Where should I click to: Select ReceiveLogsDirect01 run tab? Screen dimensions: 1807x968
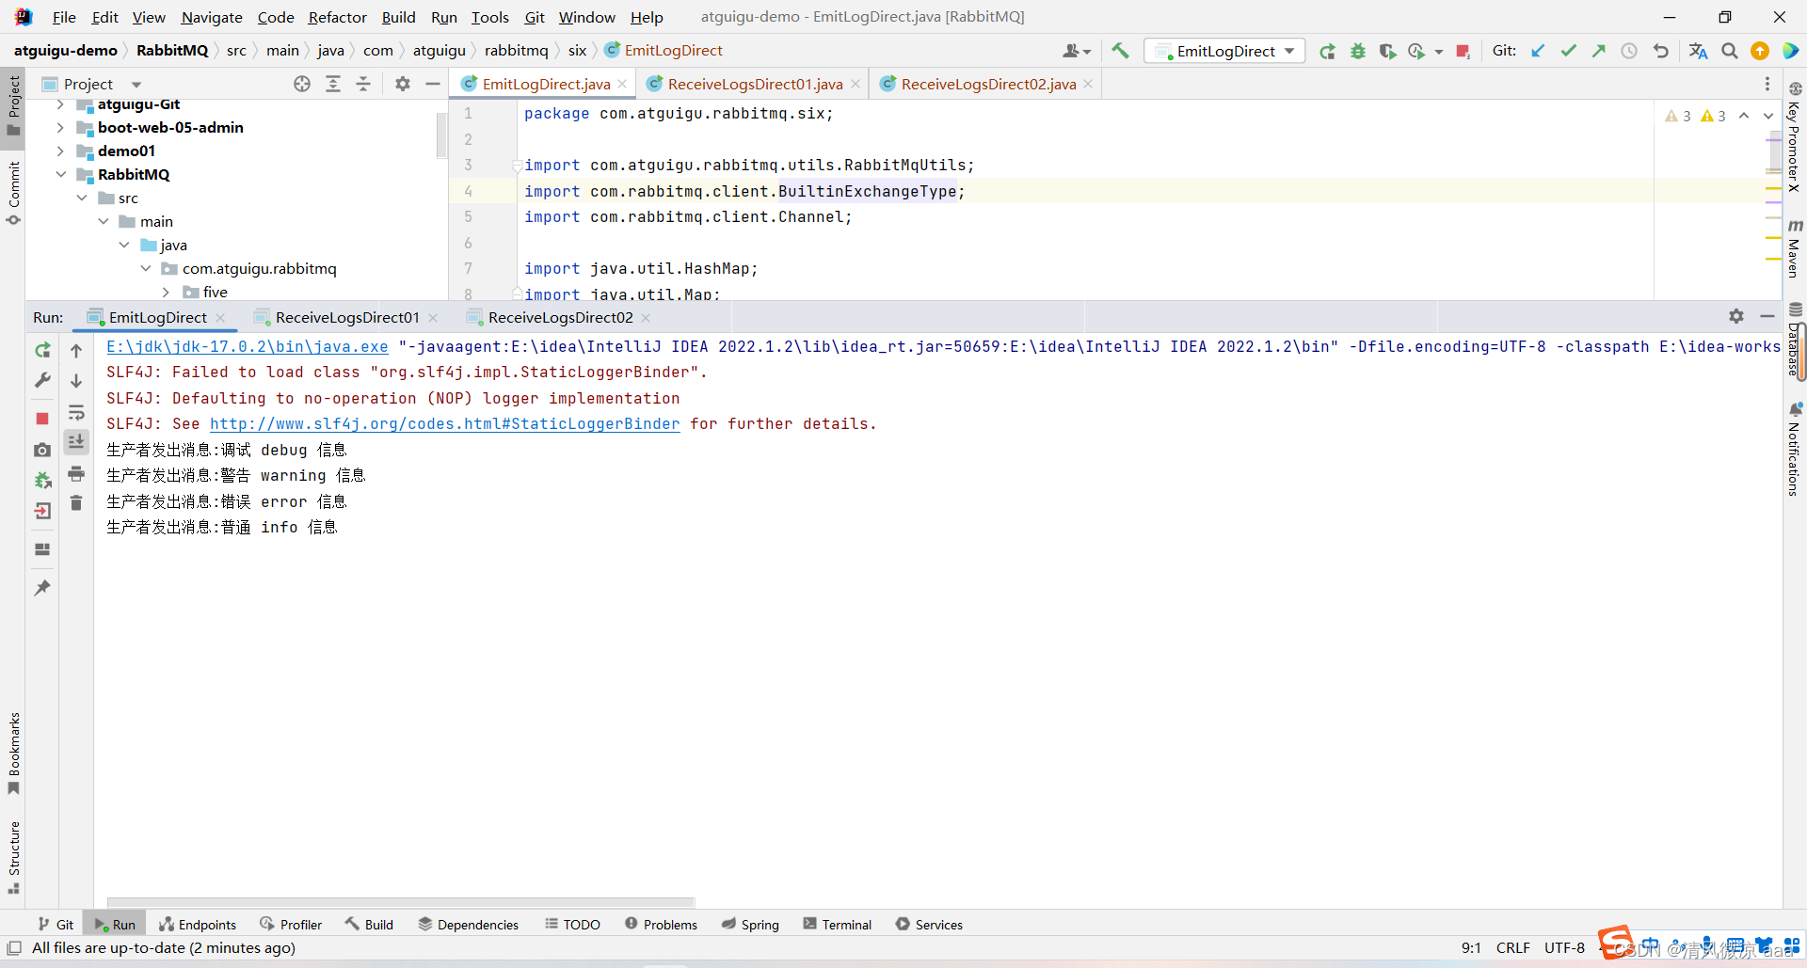coord(347,317)
